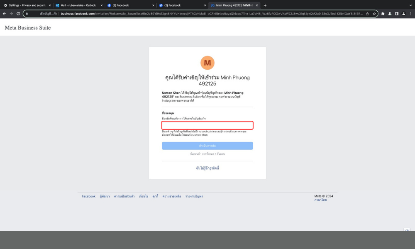
Task: Select the Minh Phuong 492125 tab
Action: (x=234, y=5)
